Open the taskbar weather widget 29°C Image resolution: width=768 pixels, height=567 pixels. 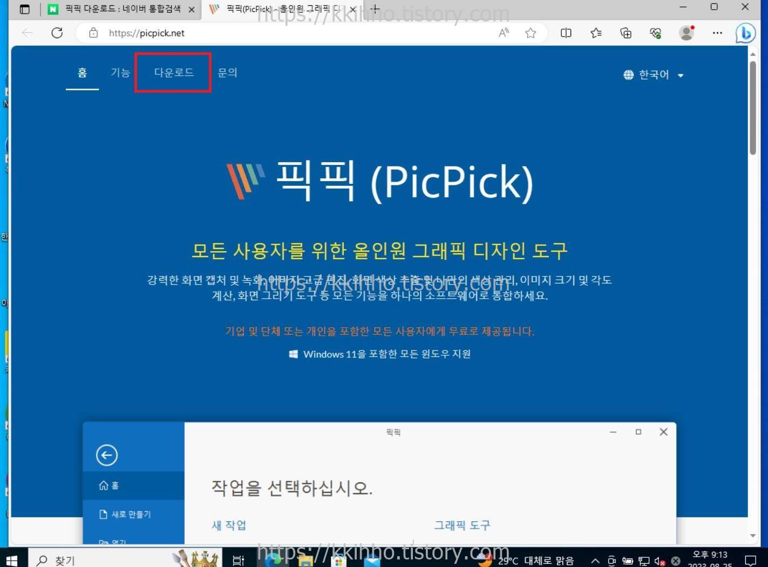click(526, 561)
